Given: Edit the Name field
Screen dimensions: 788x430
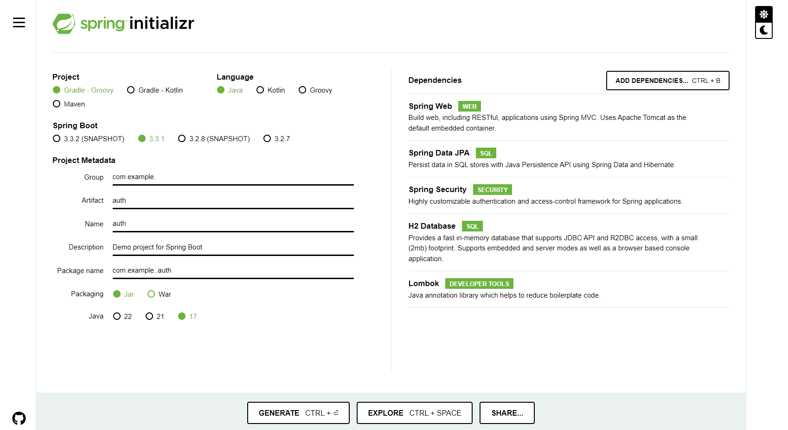Looking at the screenshot, I should [x=233, y=224].
